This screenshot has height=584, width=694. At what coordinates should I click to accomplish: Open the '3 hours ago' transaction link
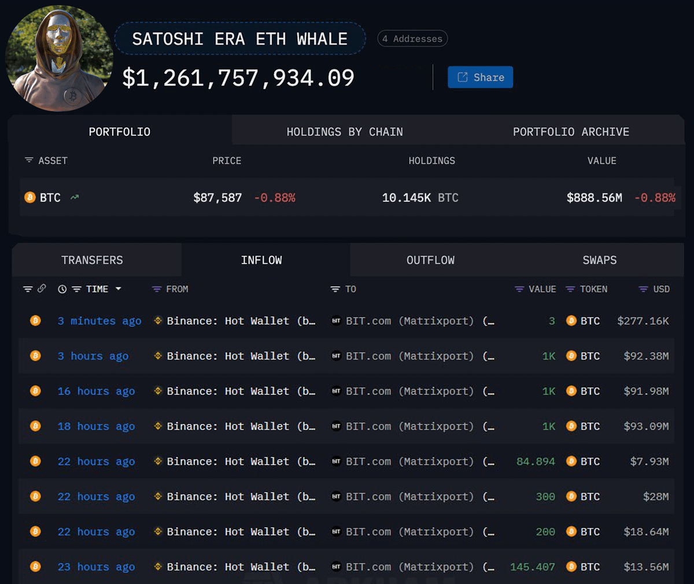(x=93, y=356)
